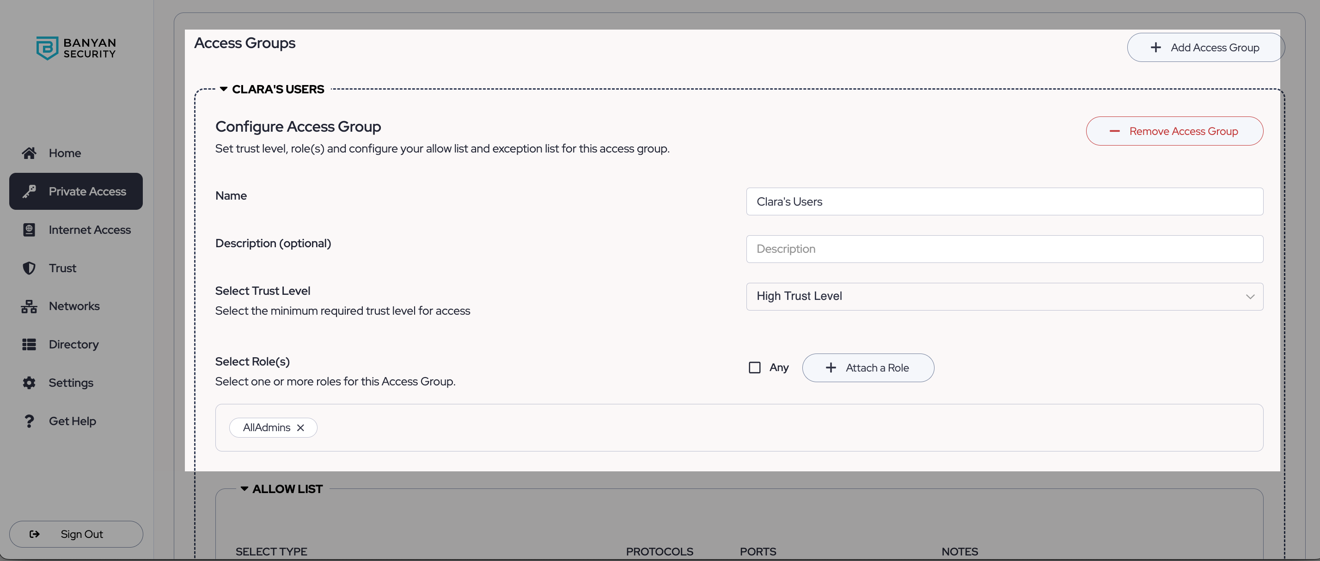Click the Banyan Security logo
Screen dimensions: 1320x561
coord(76,48)
